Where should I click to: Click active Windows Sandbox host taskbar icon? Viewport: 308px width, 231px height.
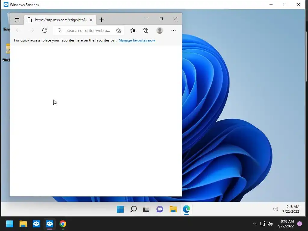[x=50, y=224]
